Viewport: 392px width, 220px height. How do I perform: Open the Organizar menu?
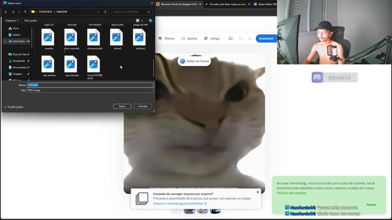[x=12, y=20]
